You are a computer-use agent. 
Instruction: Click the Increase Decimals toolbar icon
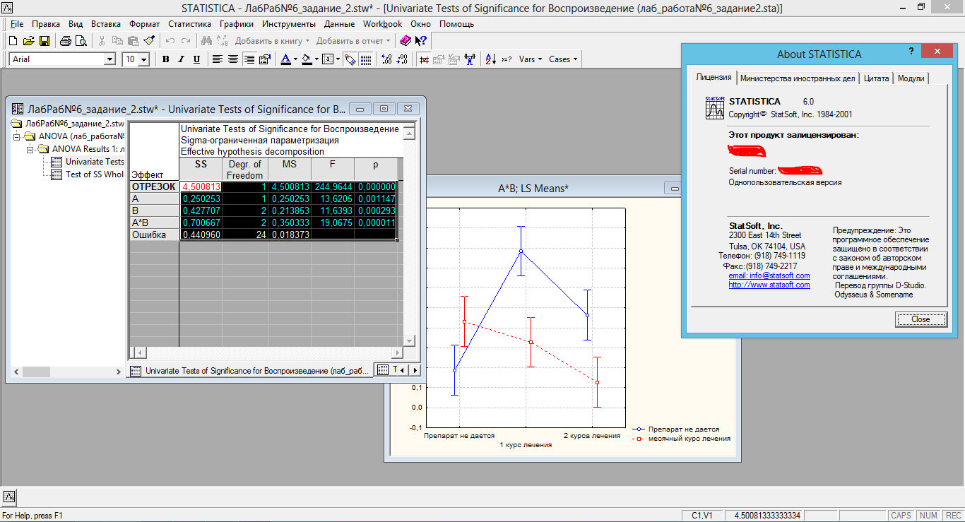pos(387,59)
